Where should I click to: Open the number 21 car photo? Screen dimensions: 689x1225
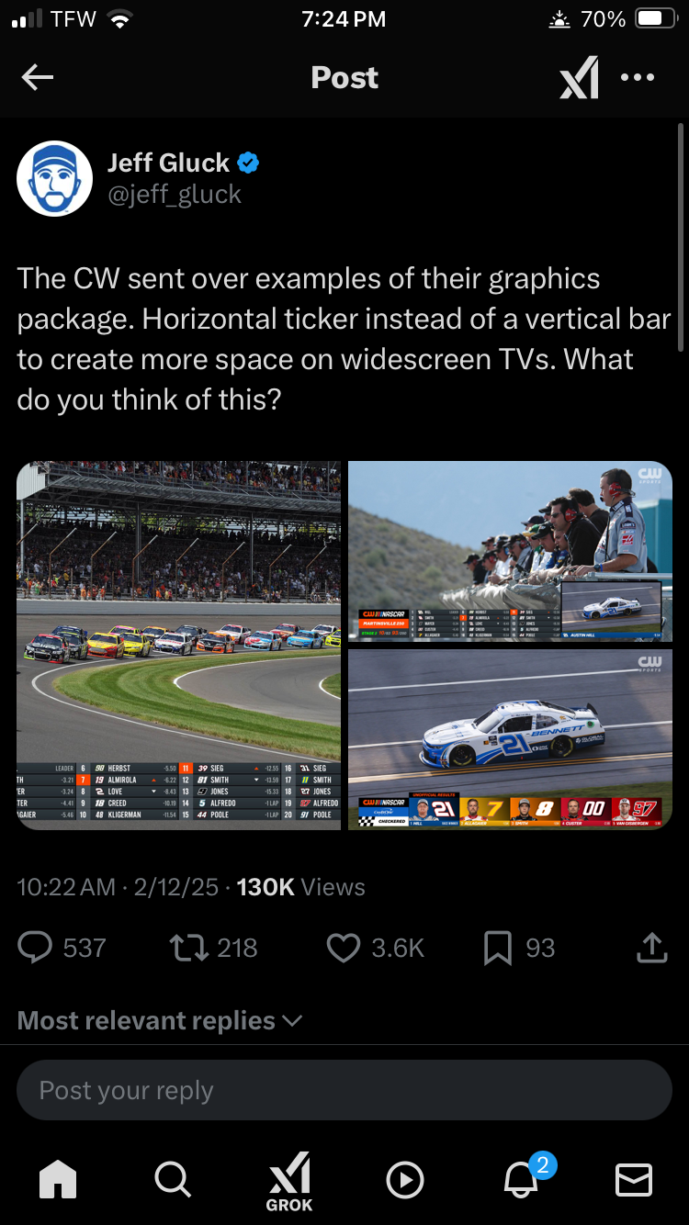coord(510,739)
